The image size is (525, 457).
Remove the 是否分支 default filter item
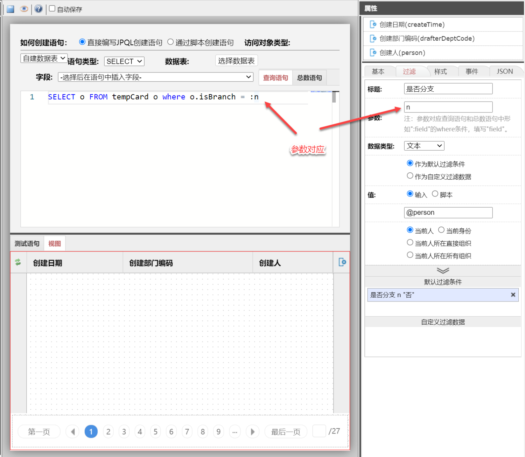tap(513, 295)
